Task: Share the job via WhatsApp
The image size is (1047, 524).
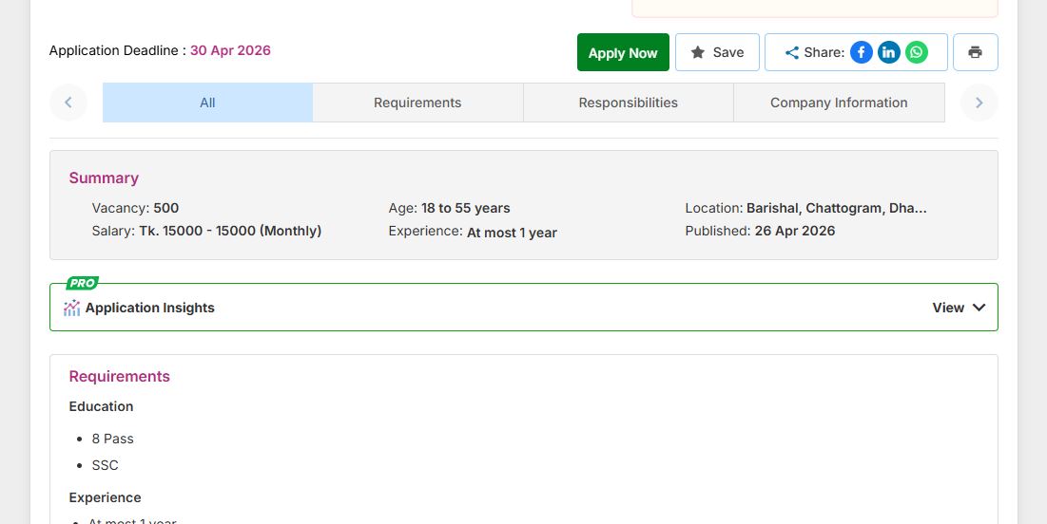Action: 916,52
